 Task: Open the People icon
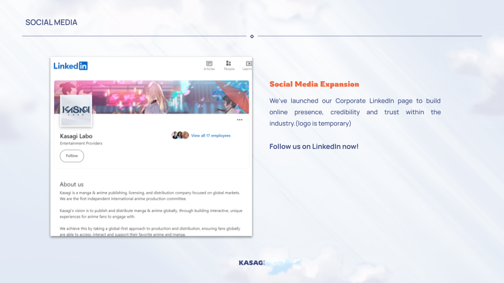[229, 66]
